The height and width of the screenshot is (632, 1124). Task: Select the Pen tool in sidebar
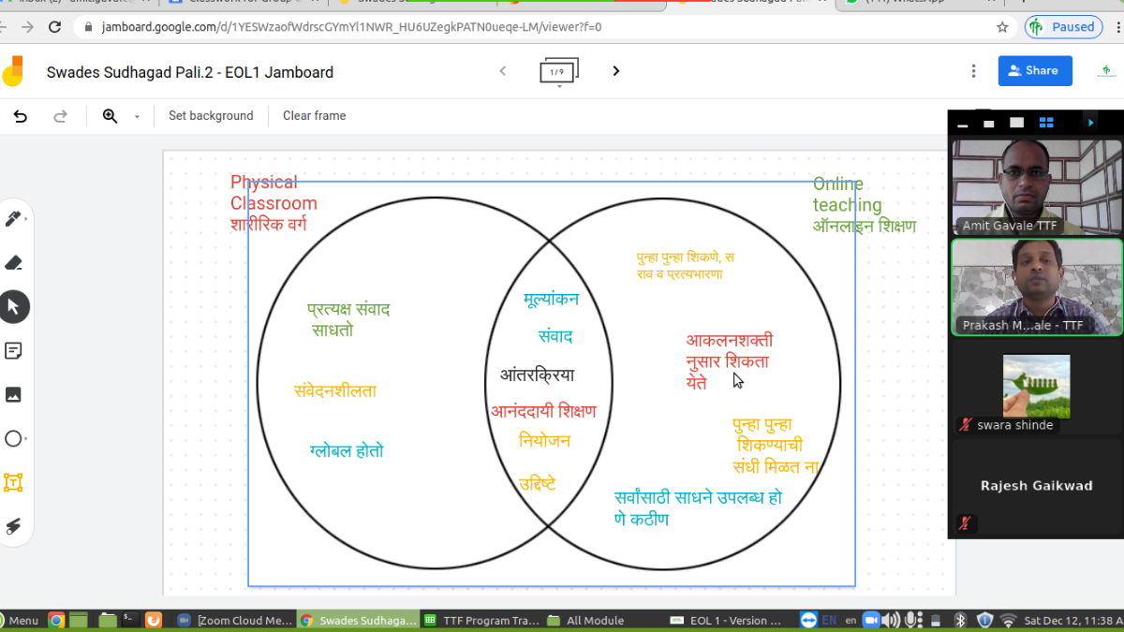13,219
